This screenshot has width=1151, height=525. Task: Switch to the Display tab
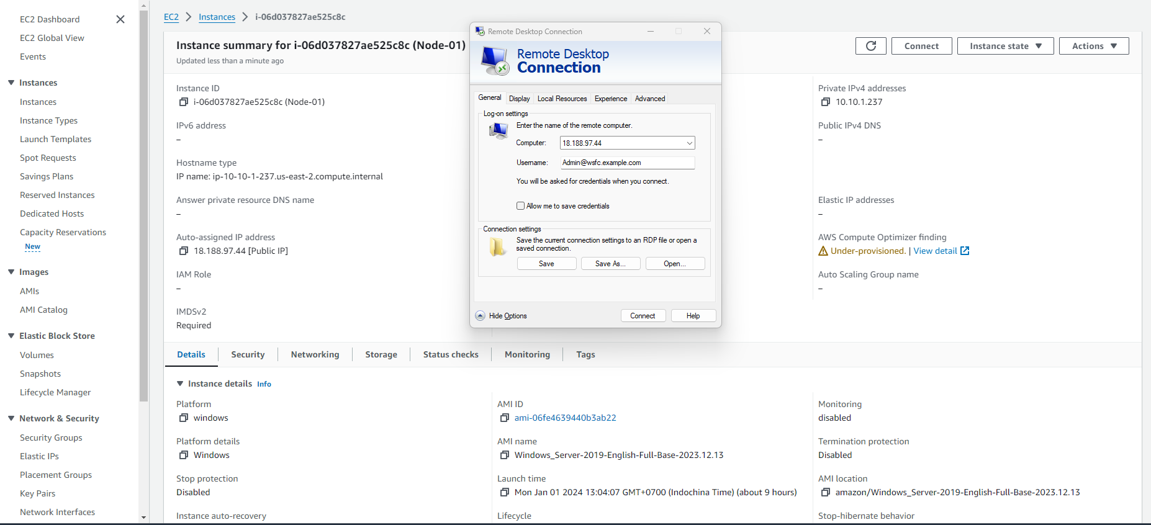point(519,99)
